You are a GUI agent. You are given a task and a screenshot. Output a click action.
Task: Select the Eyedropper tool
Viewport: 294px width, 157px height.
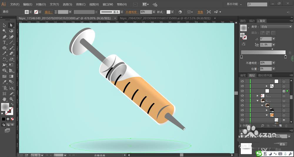(x=4, y=82)
